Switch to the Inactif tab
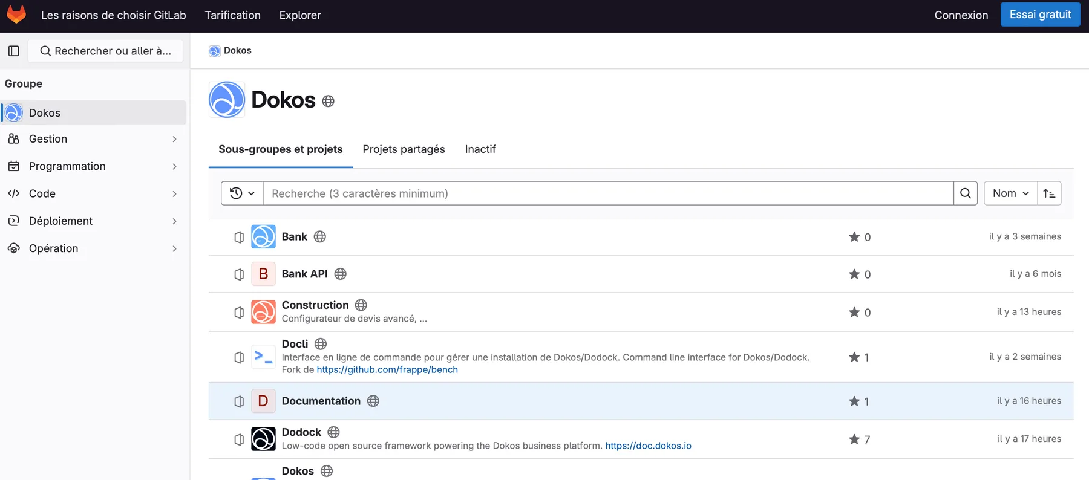 [x=480, y=149]
